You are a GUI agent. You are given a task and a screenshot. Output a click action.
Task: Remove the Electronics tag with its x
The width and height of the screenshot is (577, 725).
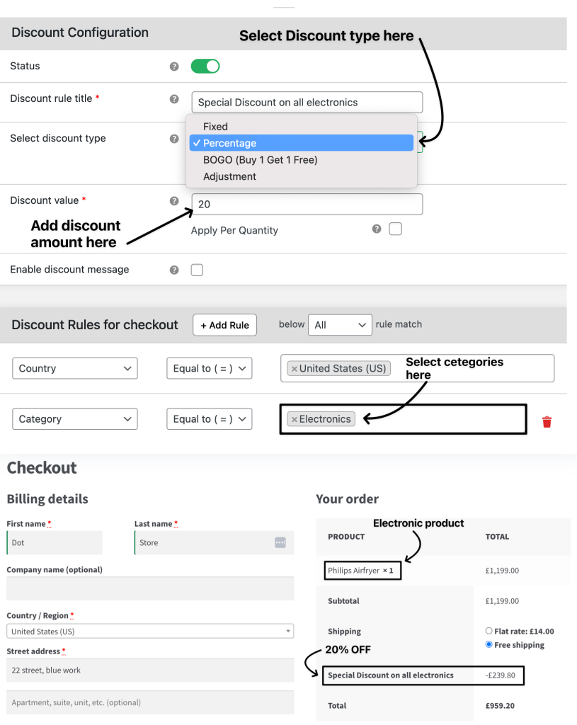click(294, 419)
